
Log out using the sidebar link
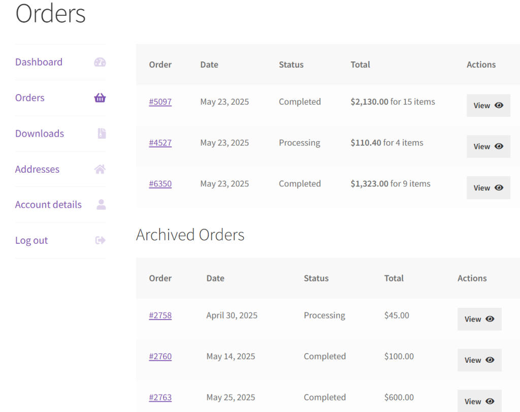coord(31,240)
